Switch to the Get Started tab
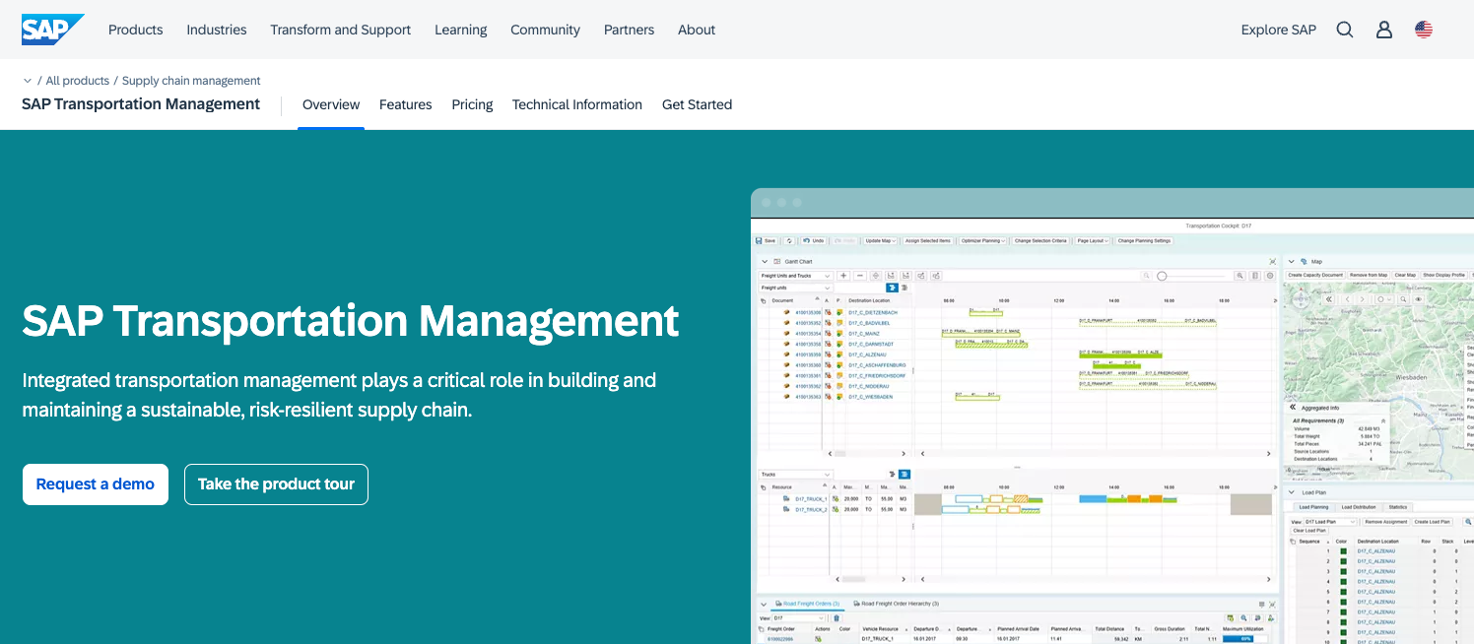1474x644 pixels. [x=698, y=104]
